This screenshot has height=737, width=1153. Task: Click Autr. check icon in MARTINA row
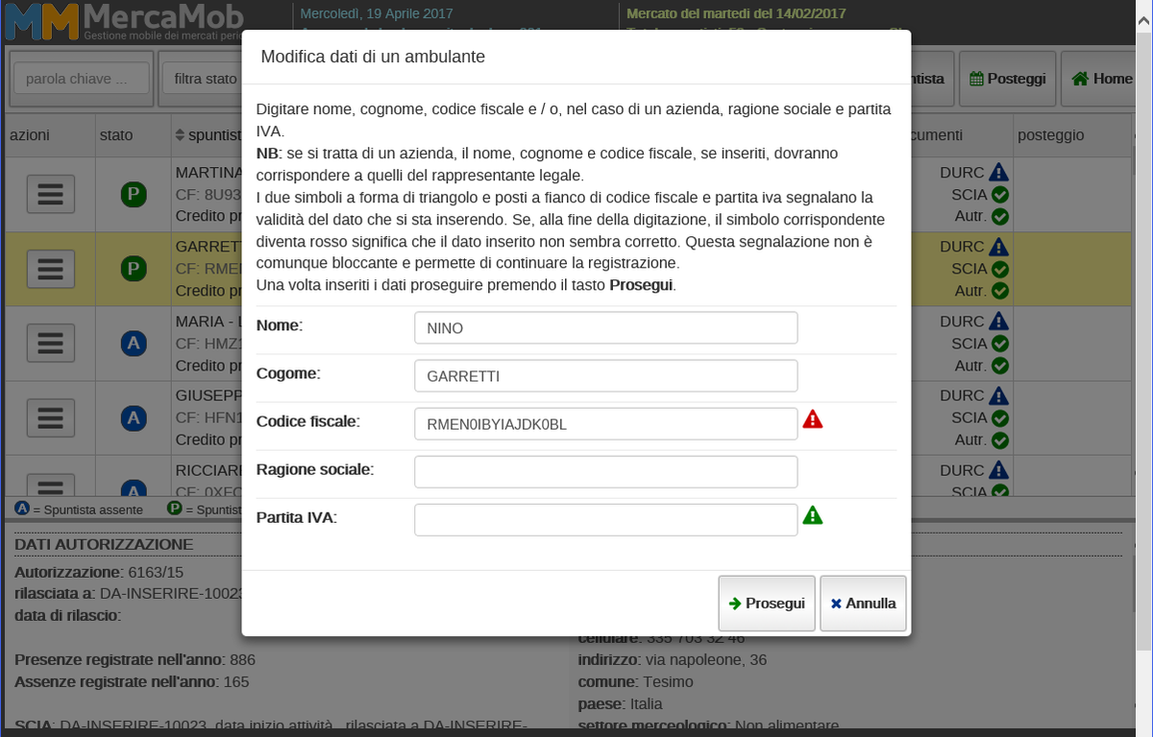[999, 217]
